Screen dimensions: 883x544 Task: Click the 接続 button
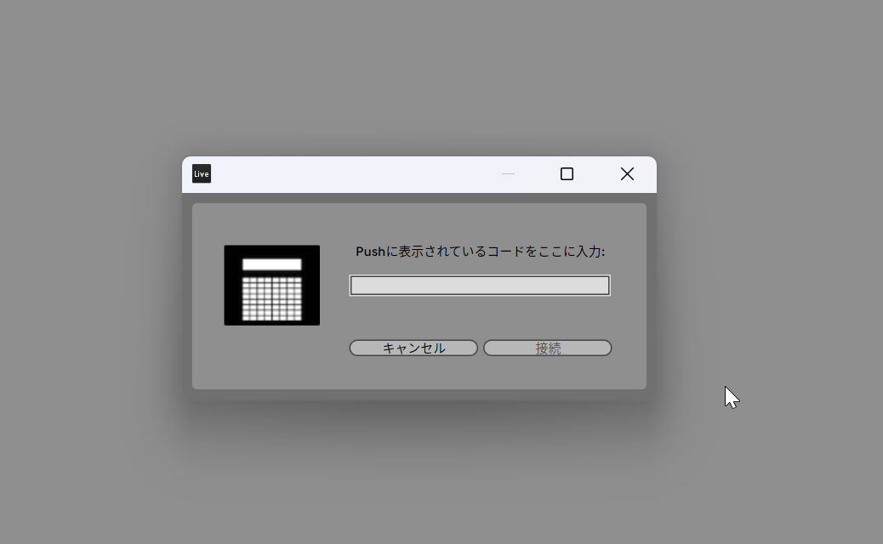(x=547, y=348)
